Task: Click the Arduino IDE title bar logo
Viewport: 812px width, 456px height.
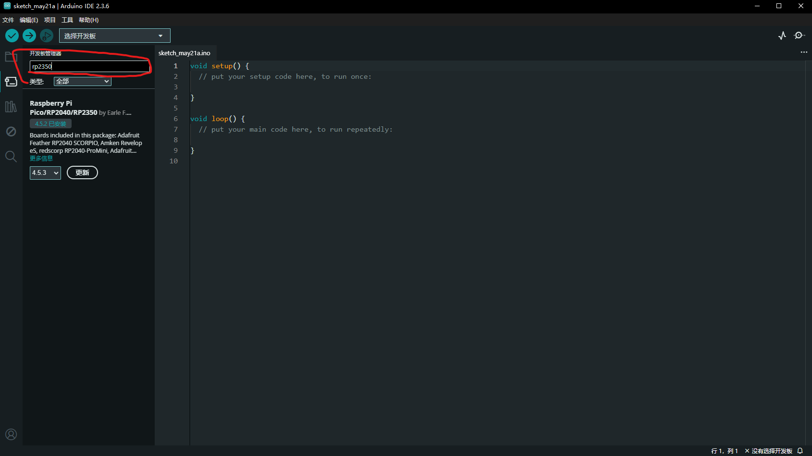Action: click(x=7, y=6)
